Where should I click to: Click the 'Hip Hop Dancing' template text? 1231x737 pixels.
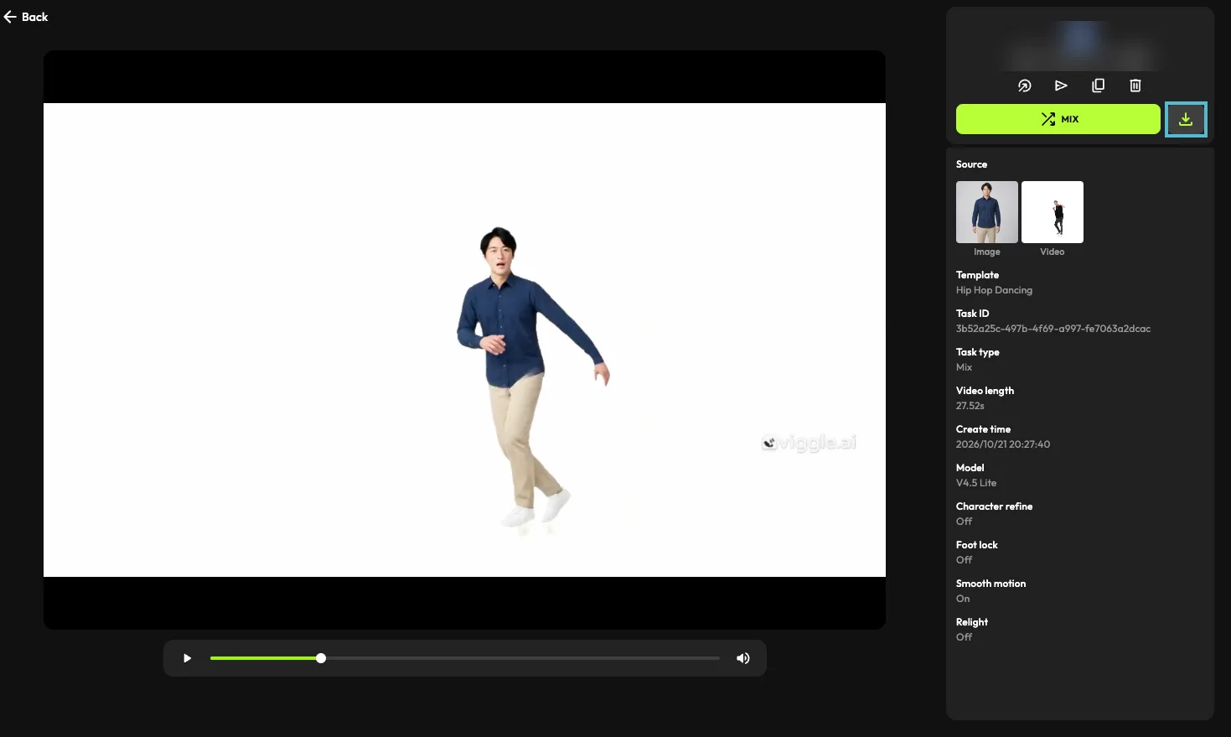point(994,290)
